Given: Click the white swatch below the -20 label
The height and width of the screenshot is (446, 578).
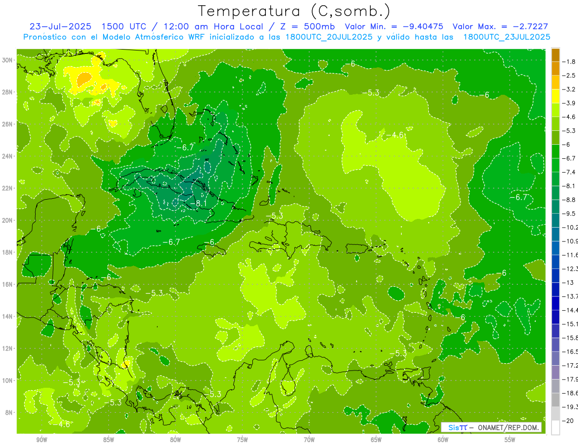Looking at the screenshot, I should tap(555, 428).
